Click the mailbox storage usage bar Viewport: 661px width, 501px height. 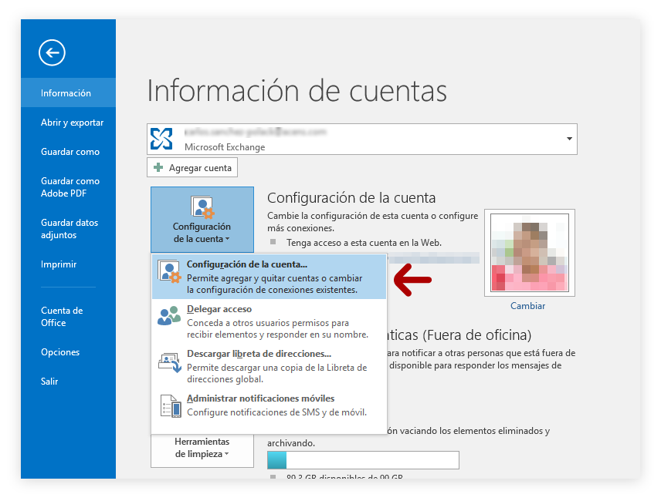(363, 460)
